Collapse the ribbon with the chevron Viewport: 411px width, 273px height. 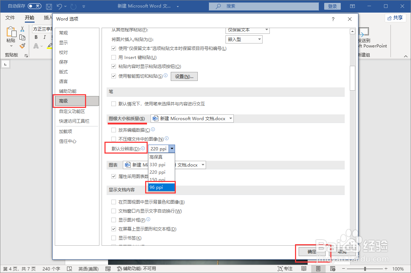pyautogui.click(x=406, y=56)
